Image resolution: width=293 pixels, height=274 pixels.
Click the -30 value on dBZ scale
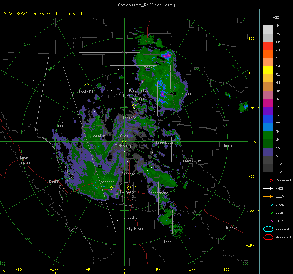pyautogui.click(x=279, y=172)
